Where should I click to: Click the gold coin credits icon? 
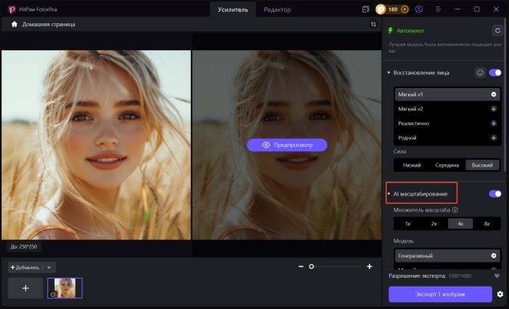pyautogui.click(x=380, y=9)
